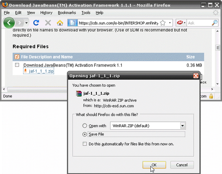Viewport: 222px width, 174px height.
Task: Open the back/forward history dropdown arrow
Action: [27, 23]
